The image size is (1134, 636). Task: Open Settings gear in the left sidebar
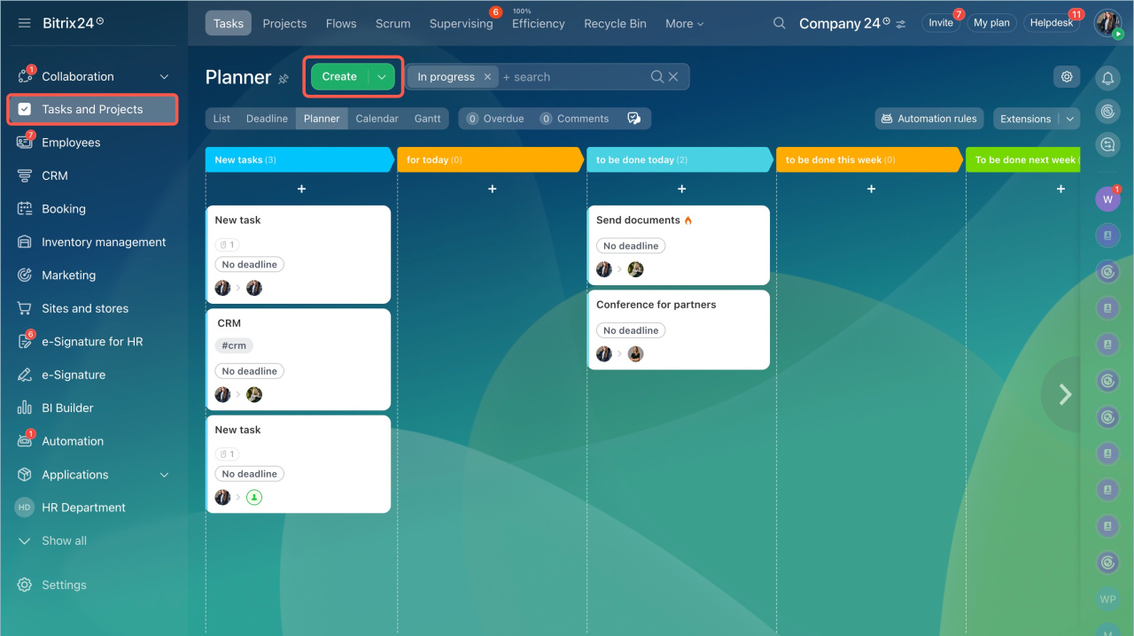click(x=25, y=586)
